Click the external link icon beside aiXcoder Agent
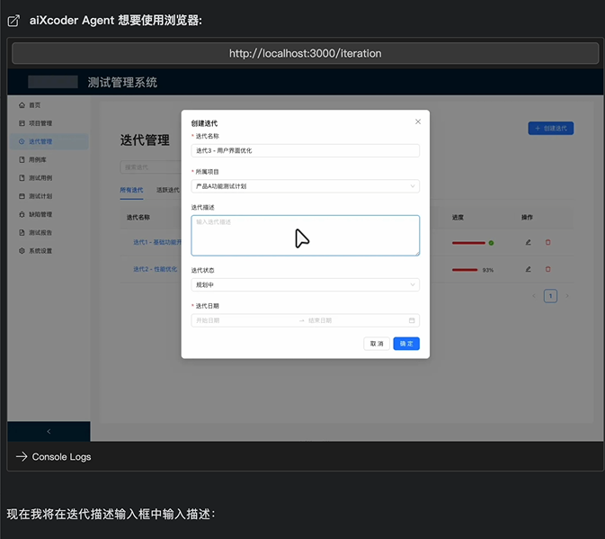 coord(13,21)
